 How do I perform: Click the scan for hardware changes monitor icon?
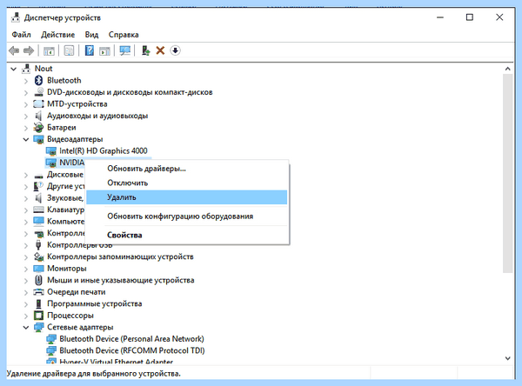124,50
